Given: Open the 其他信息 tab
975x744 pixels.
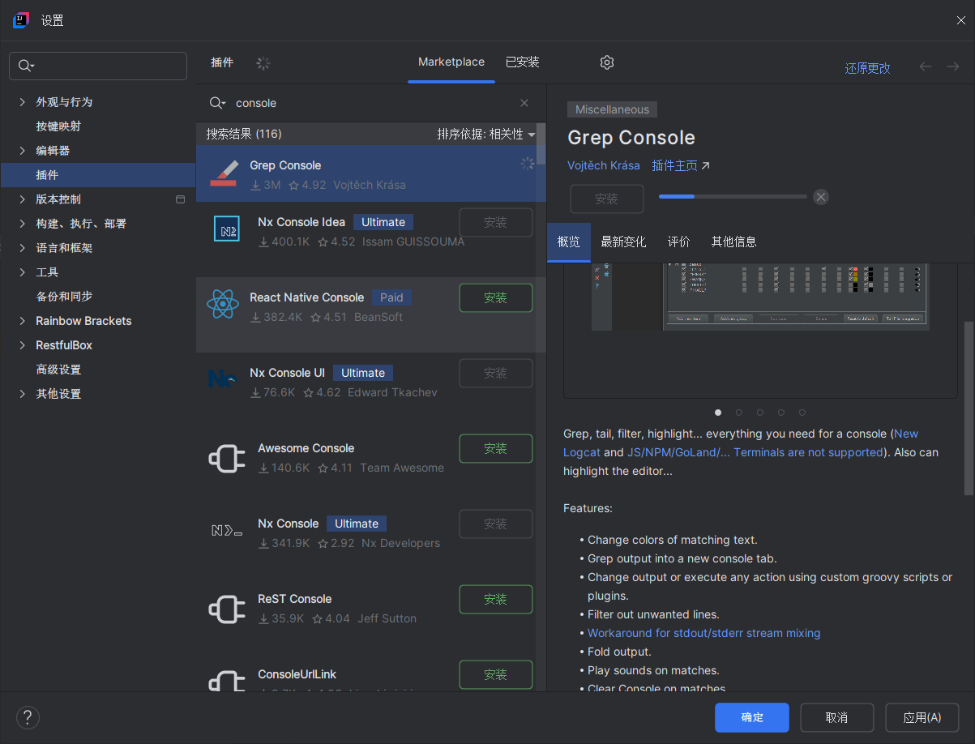Looking at the screenshot, I should [x=733, y=242].
